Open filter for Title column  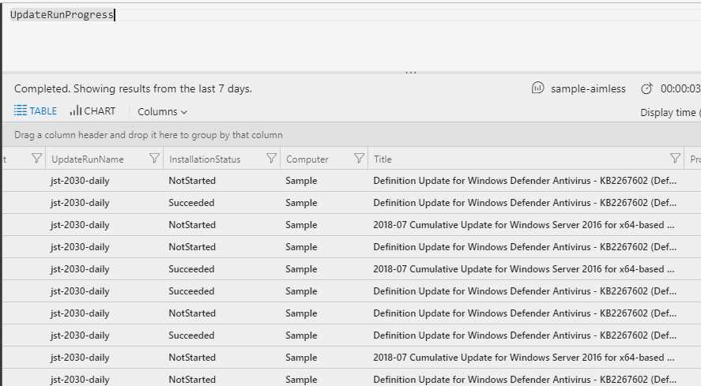pyautogui.click(x=675, y=158)
